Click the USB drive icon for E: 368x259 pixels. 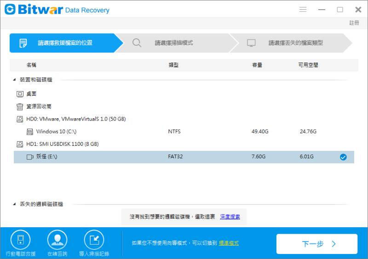click(30, 157)
